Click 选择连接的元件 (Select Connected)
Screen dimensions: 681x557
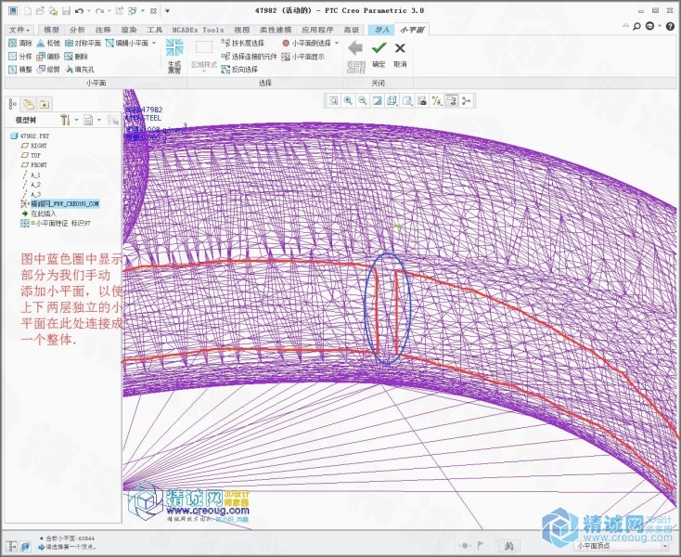tap(249, 56)
